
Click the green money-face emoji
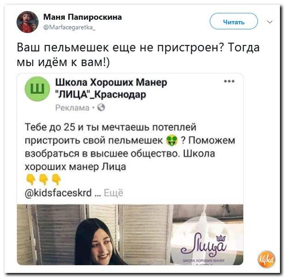coord(171,141)
